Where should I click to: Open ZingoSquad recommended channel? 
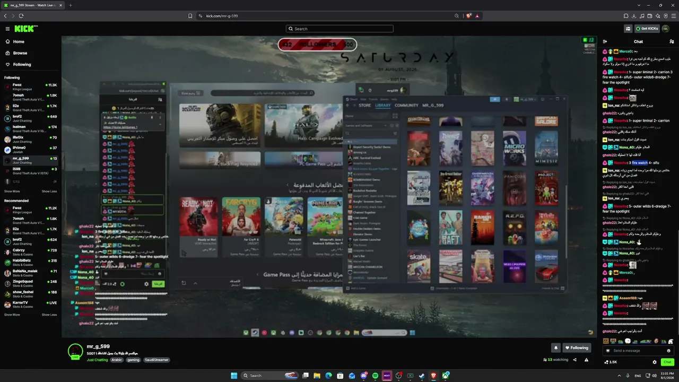click(31, 283)
